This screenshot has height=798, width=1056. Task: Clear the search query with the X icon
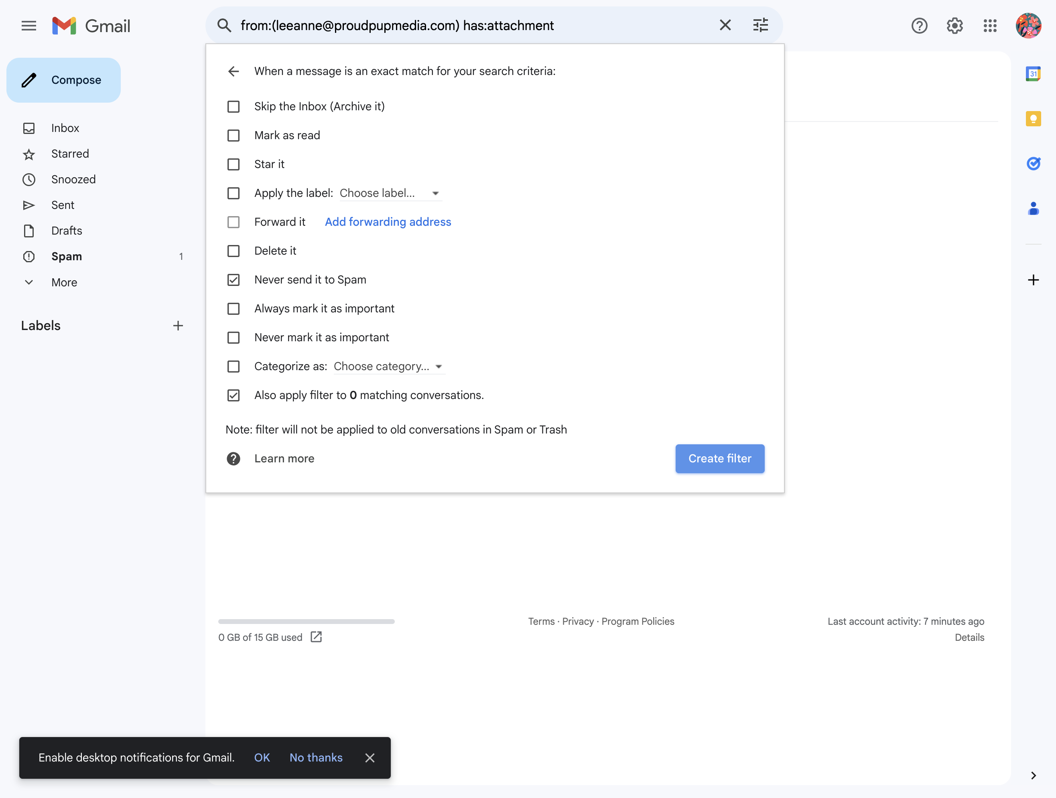tap(725, 25)
